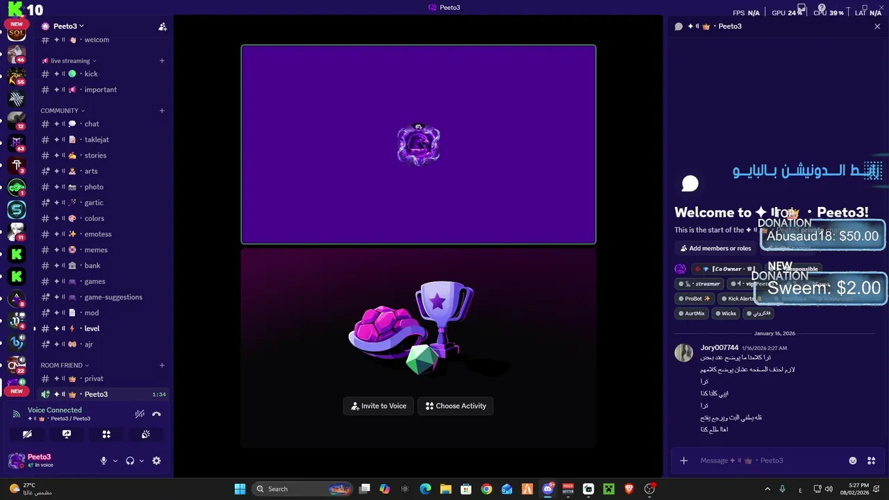The width and height of the screenshot is (889, 500).
Task: Toggle noise suppression in Voice Connected bar
Action: (x=140, y=414)
